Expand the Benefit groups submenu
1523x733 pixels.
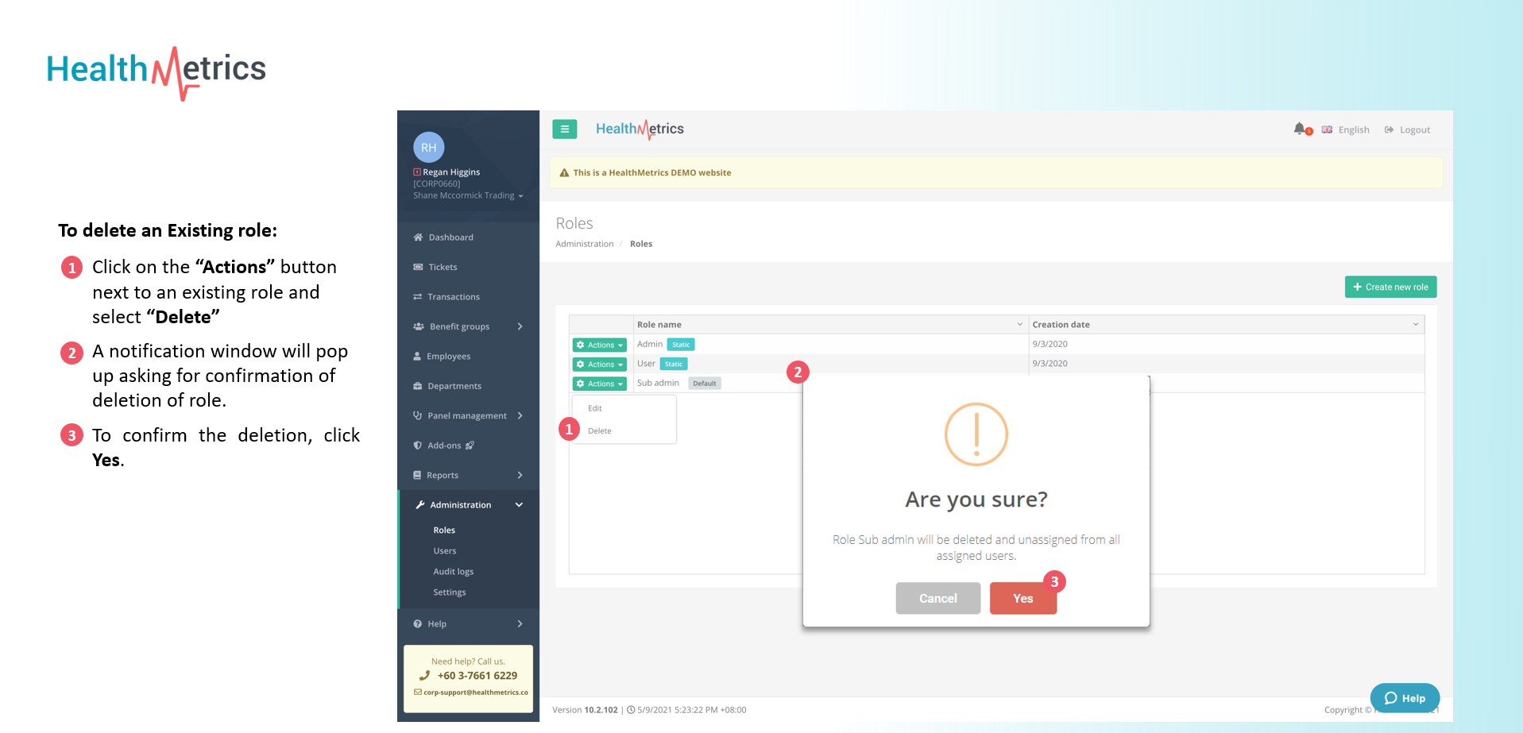(x=467, y=326)
